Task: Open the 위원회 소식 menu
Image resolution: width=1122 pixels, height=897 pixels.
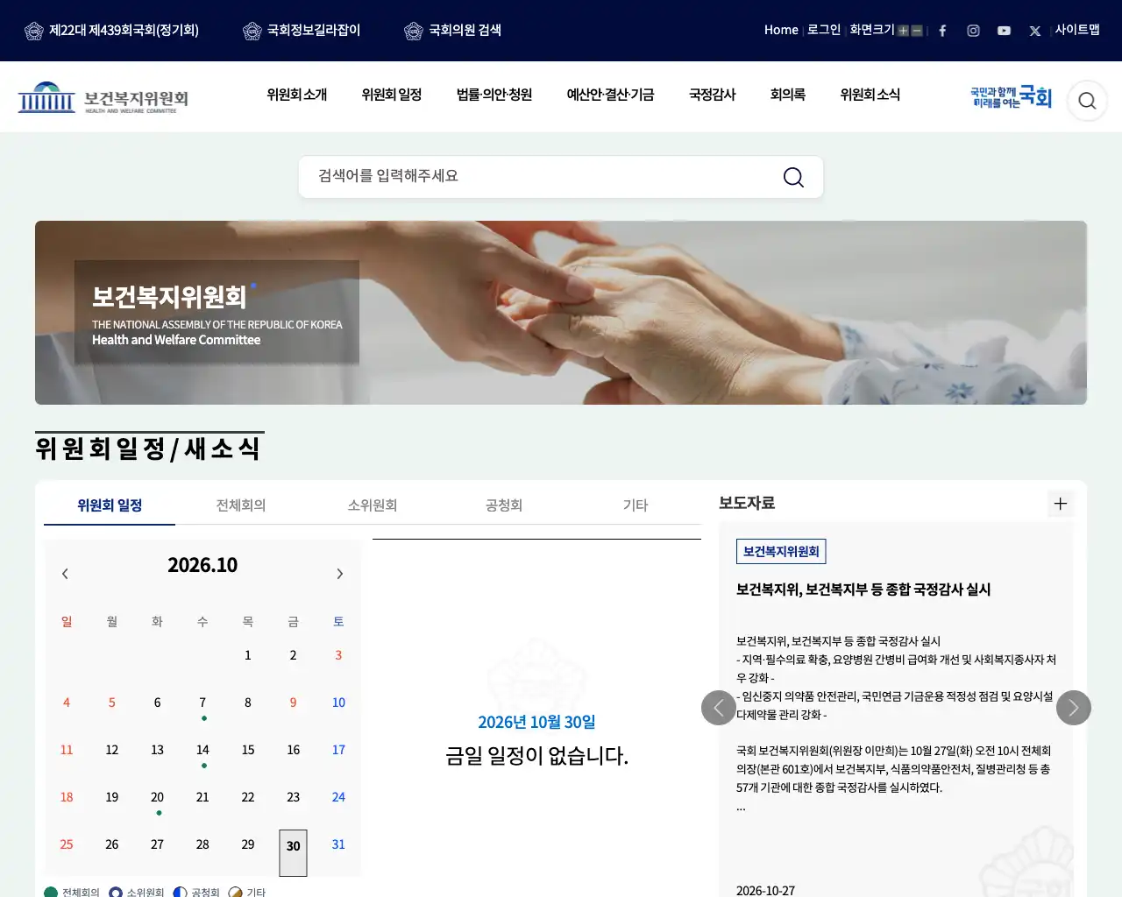Action: tap(870, 95)
